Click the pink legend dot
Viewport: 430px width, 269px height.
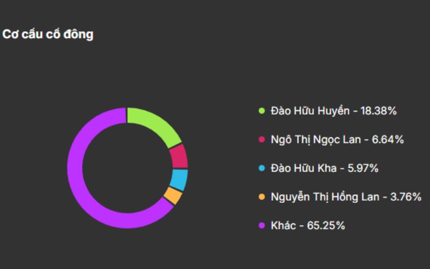262,140
